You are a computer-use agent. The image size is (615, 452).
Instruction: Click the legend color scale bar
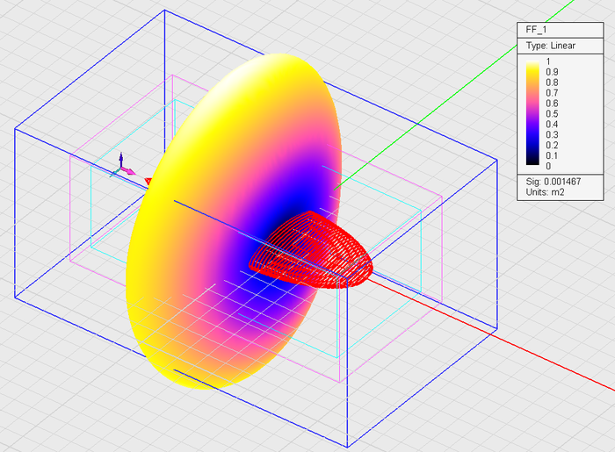pyautogui.click(x=532, y=113)
